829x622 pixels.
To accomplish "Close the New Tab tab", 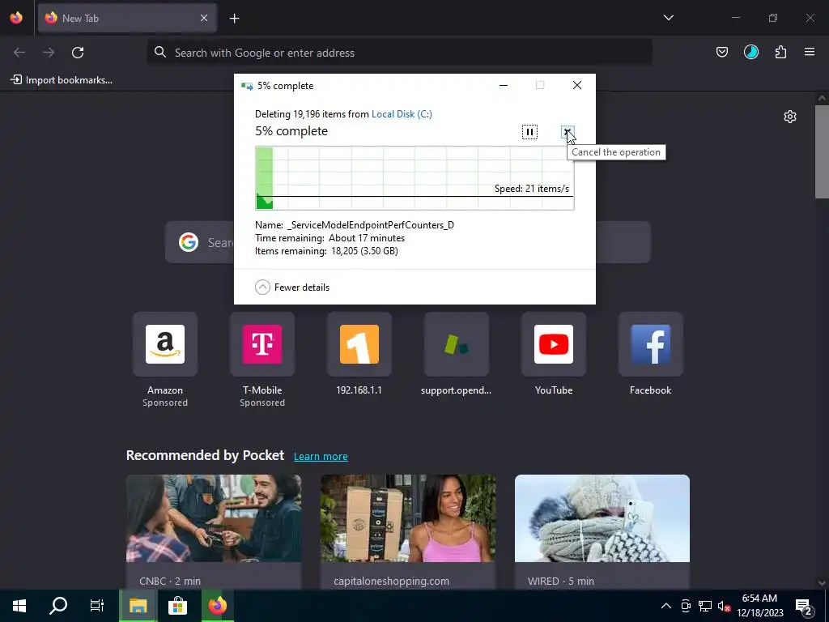I will 204,18.
